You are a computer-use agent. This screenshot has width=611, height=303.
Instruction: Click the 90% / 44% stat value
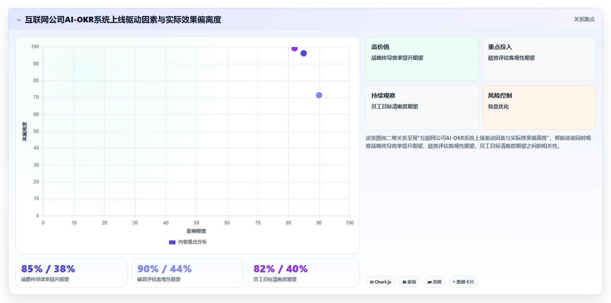point(164,269)
